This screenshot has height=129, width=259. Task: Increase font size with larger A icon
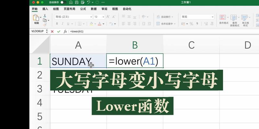point(108,17)
